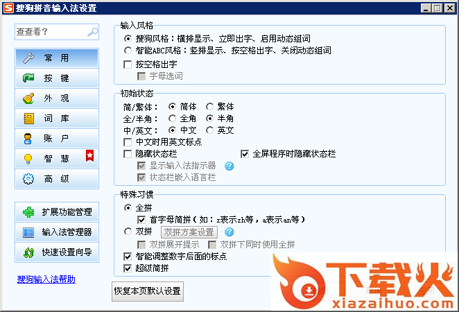Click the search magnifier icon
The width and height of the screenshot is (459, 312).
[x=93, y=32]
